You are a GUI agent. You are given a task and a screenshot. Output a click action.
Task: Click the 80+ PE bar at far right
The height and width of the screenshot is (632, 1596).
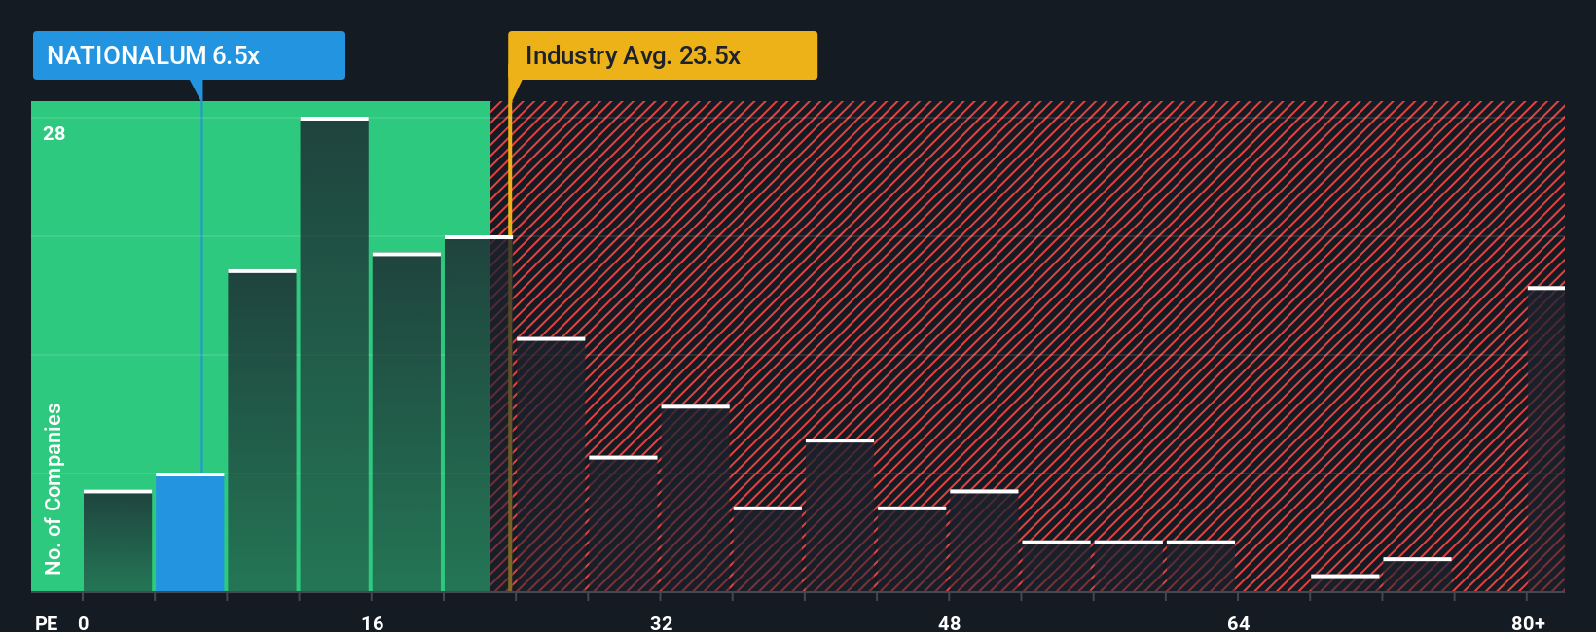(x=1546, y=439)
